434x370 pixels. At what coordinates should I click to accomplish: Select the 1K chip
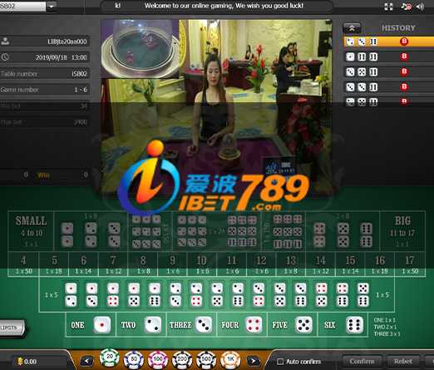coord(230,360)
